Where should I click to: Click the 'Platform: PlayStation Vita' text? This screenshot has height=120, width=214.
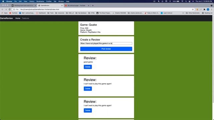90,32
